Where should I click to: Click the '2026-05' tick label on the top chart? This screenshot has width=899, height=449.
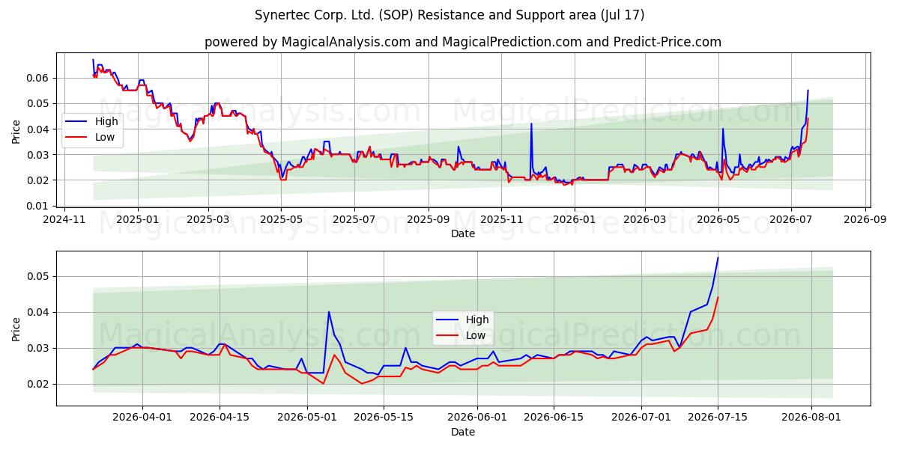718,219
